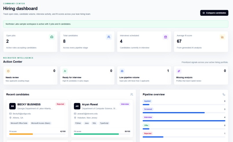Click the briefcase icon on Open jobs card
This screenshot has width=233, height=142.
pos(52,37)
